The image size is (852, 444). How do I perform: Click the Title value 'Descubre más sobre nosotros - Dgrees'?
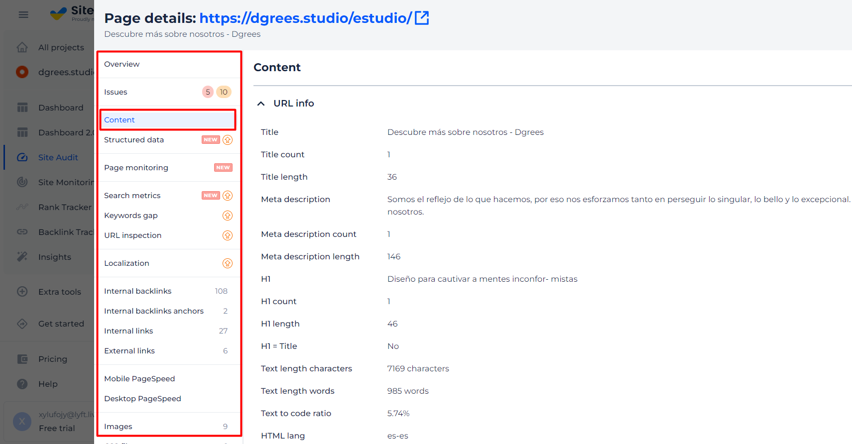[466, 132]
